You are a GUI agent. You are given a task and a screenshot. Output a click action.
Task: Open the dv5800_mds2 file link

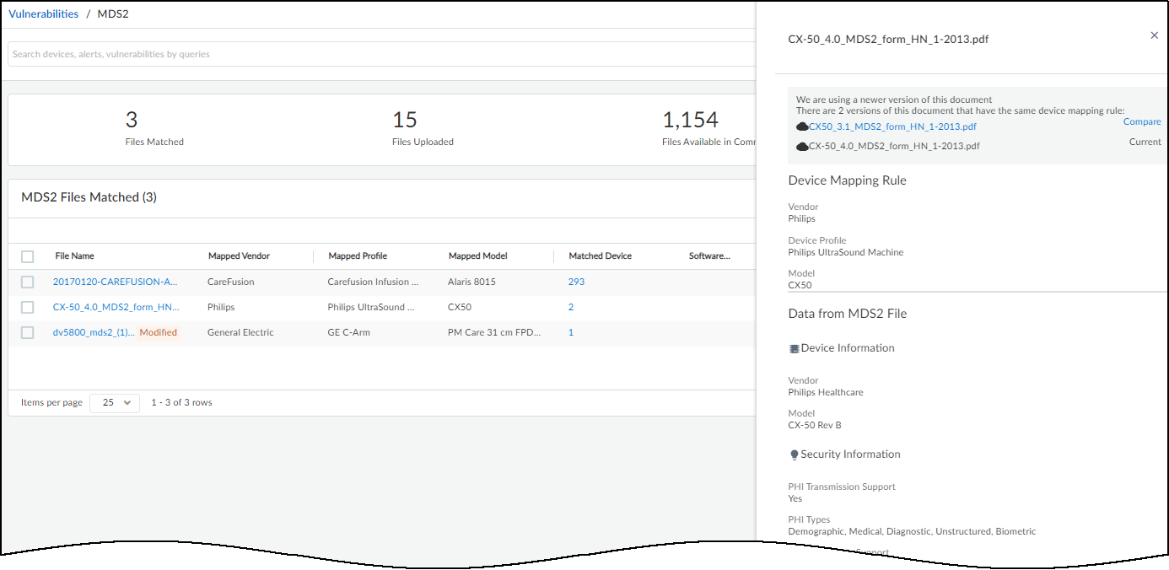(x=93, y=332)
